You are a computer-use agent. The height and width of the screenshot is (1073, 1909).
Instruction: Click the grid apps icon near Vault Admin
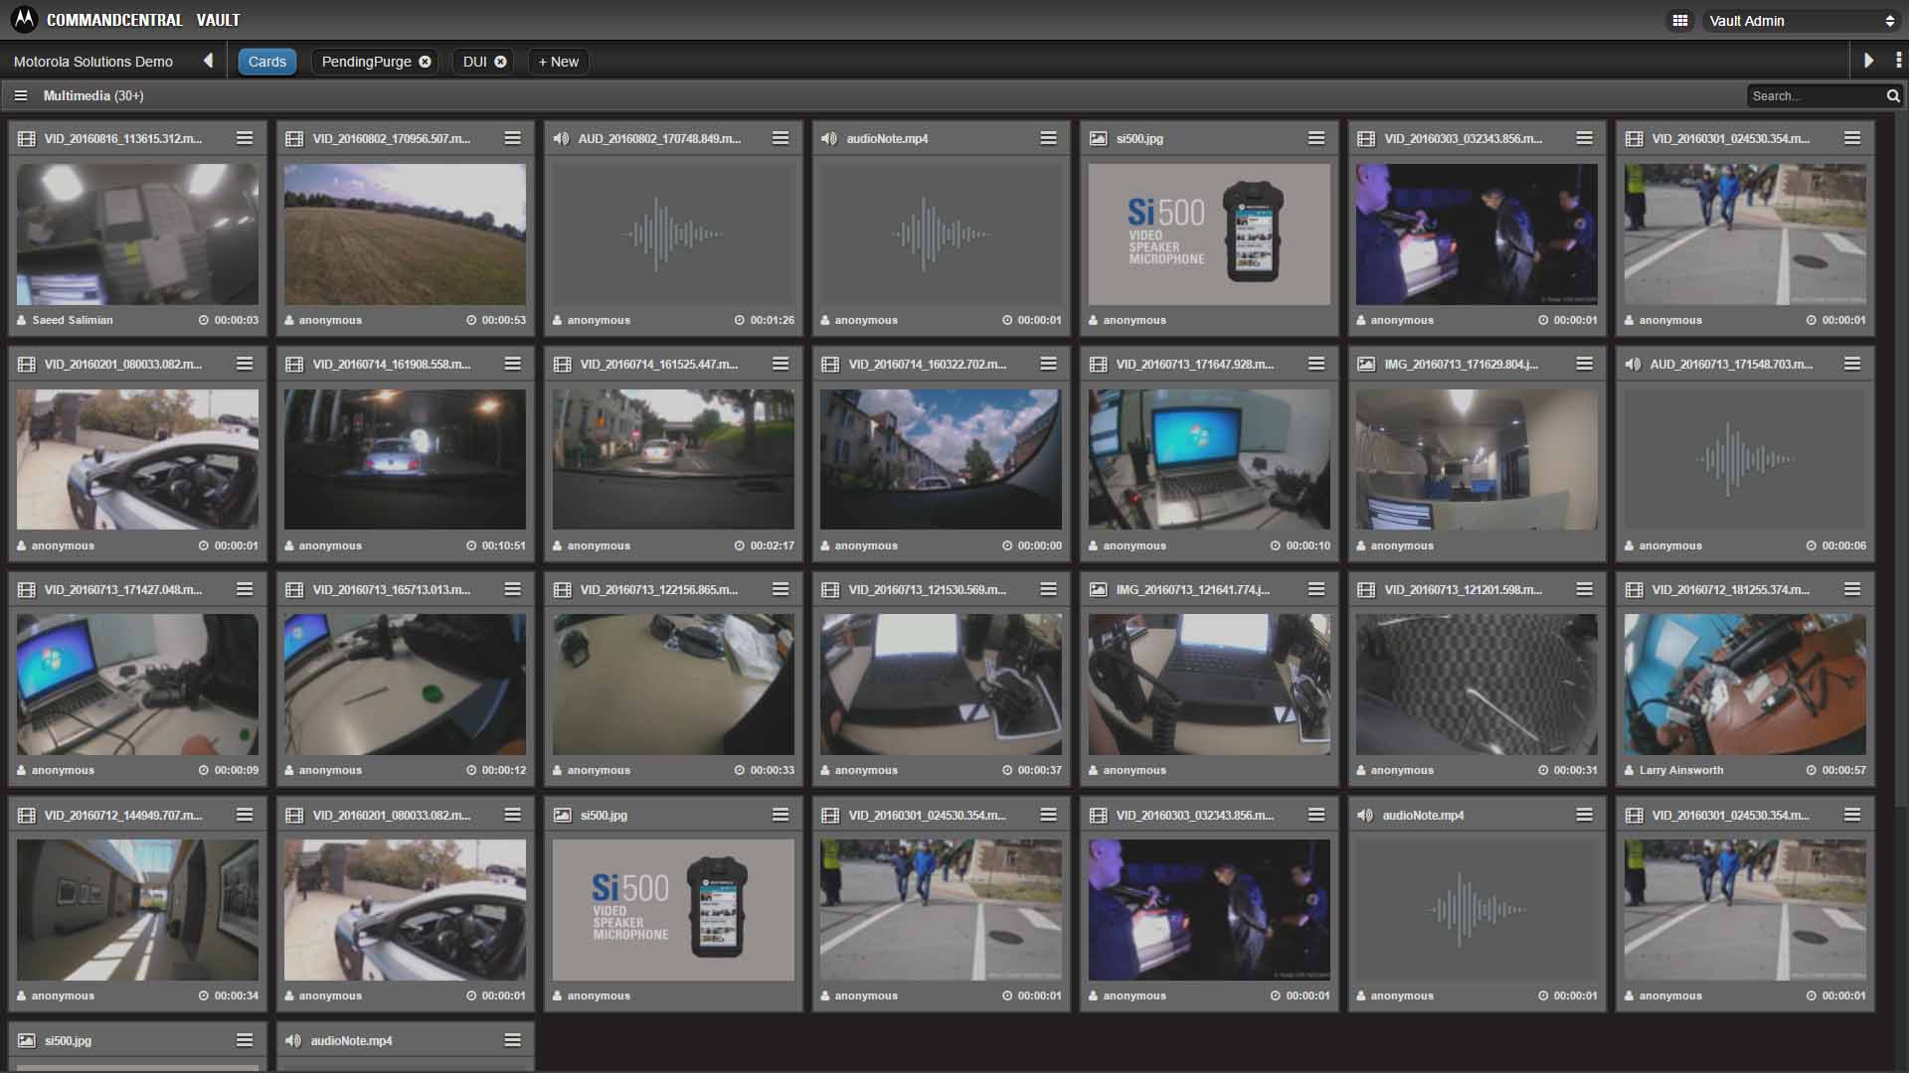pyautogui.click(x=1680, y=20)
